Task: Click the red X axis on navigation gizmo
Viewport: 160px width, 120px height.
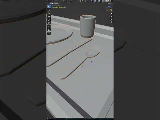Action: (107, 10)
